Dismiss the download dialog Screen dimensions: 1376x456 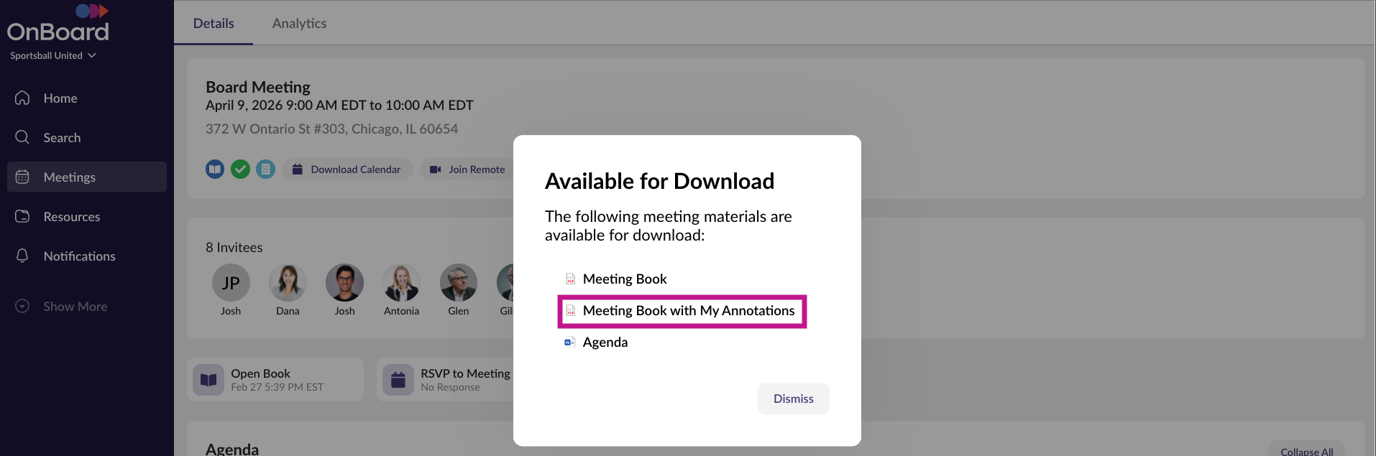pyautogui.click(x=793, y=399)
